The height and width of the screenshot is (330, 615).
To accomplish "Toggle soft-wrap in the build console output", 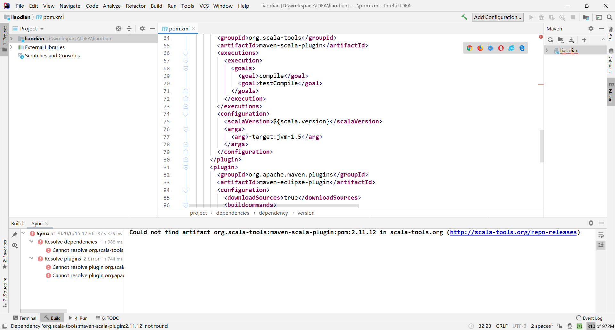I will tap(601, 235).
